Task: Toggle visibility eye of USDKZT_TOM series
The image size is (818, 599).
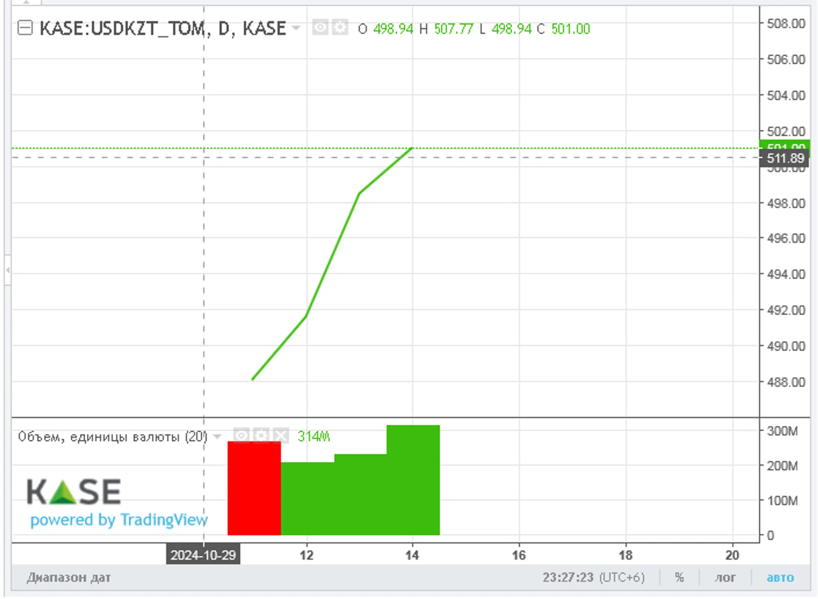Action: click(x=320, y=28)
